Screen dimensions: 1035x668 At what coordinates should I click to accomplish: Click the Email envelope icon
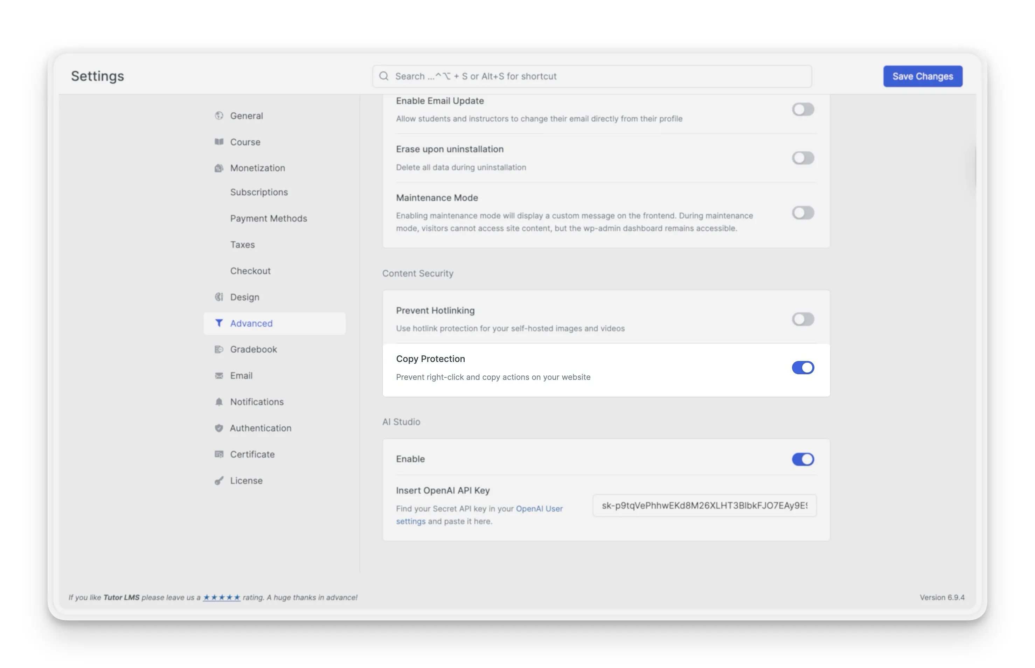point(219,375)
